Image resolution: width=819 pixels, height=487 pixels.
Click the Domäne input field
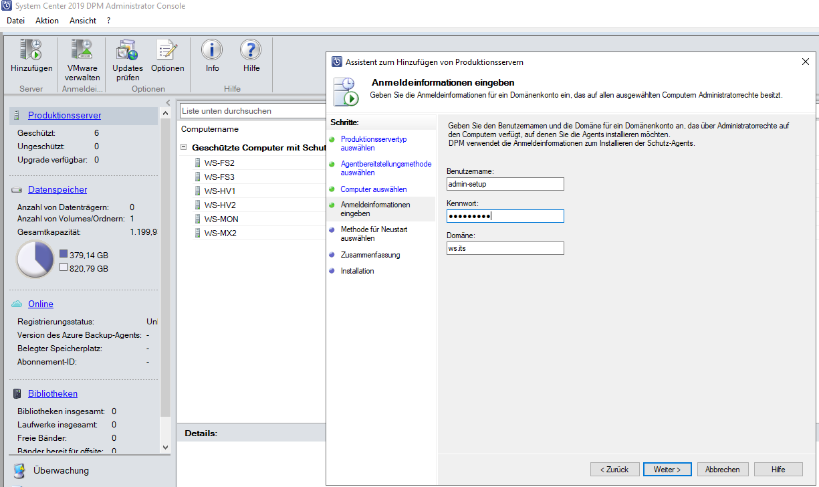(505, 248)
